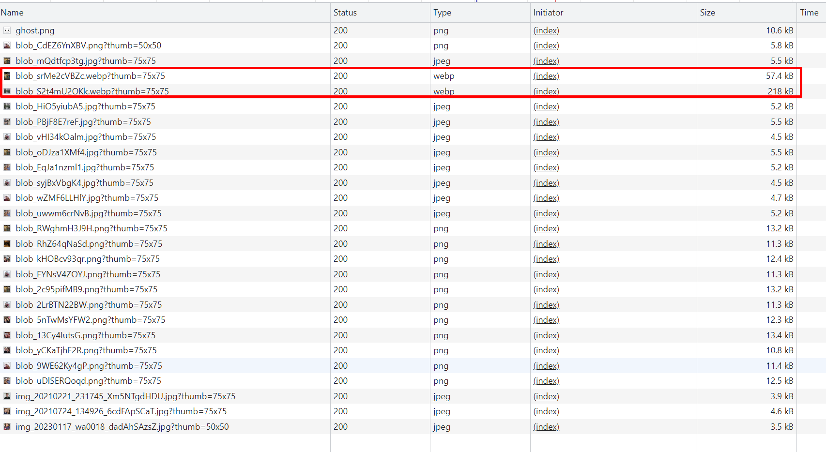Click the preview icon for img_20230117_wa0018_dadAhSAzsZ.jpg

tap(7, 426)
